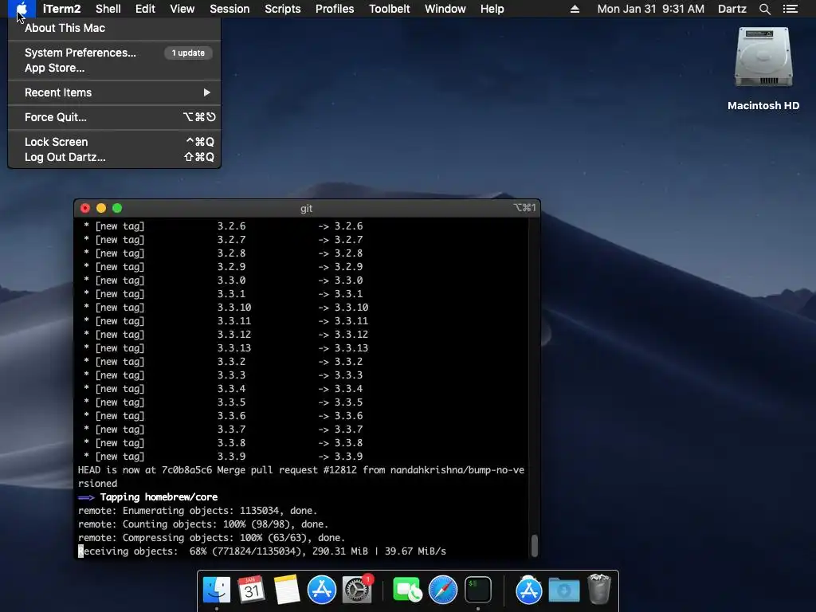
Task: Open the Help menu
Action: (492, 9)
